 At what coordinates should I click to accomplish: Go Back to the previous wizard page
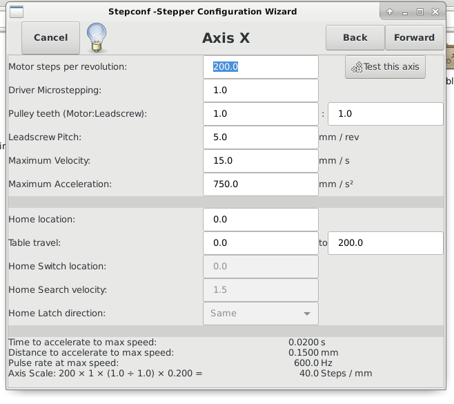click(x=355, y=38)
